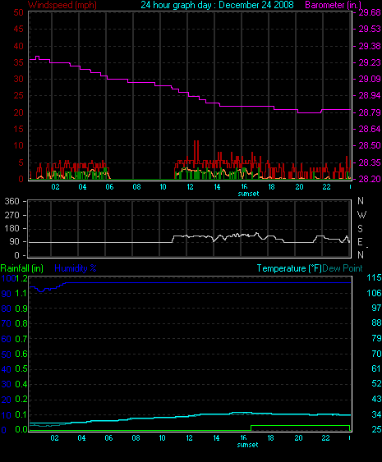Click the 'Barometer (in.)' title label
Image resolution: width=382 pixels, height=462 pixels.
tap(333, 5)
